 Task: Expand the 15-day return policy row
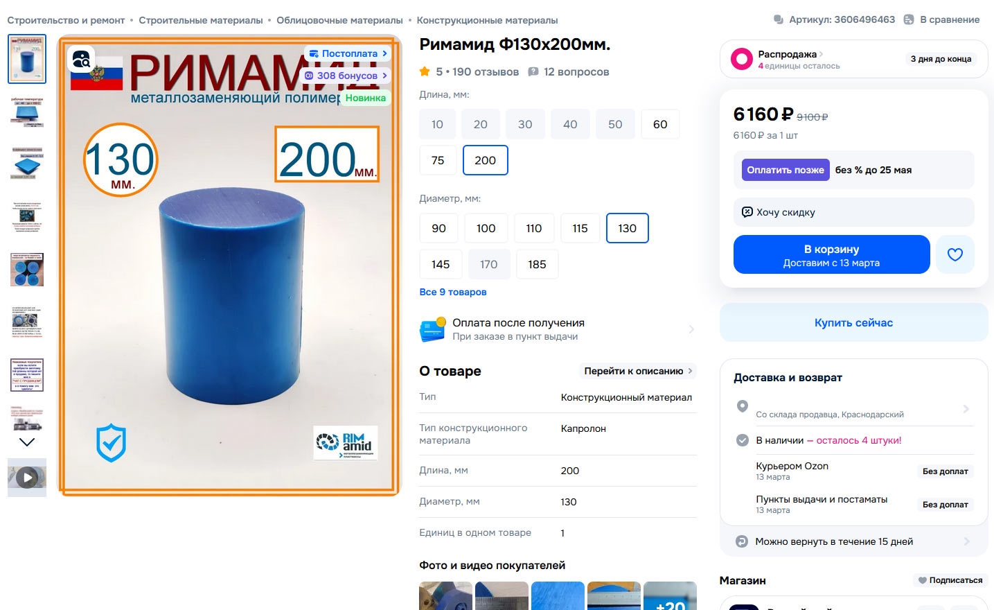[854, 541]
